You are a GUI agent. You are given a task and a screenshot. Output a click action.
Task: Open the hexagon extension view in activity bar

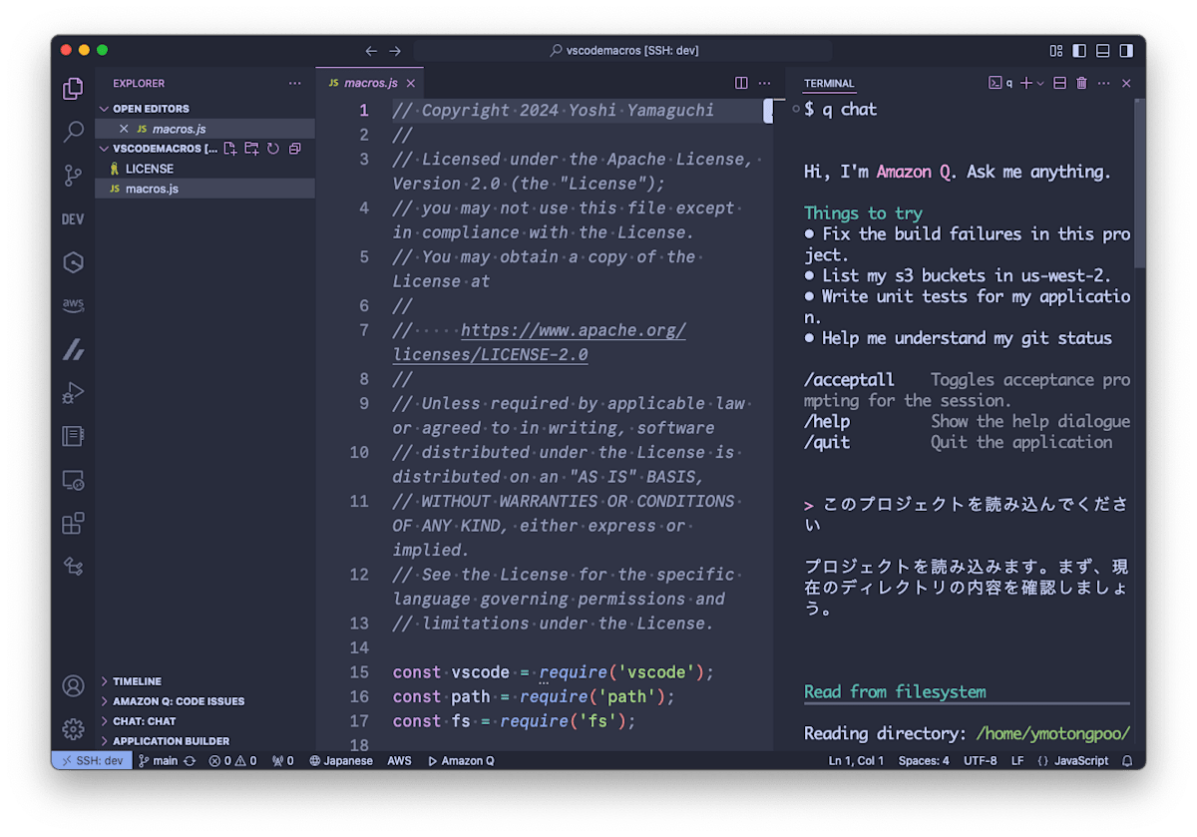(73, 262)
